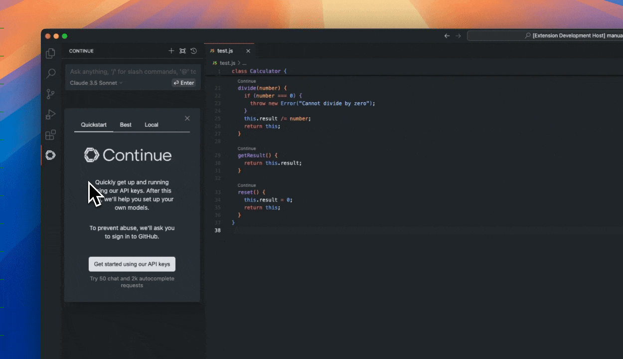Screen dimensions: 623x359
Task: Open Continue chat history via the clock icon
Action: point(194,50)
